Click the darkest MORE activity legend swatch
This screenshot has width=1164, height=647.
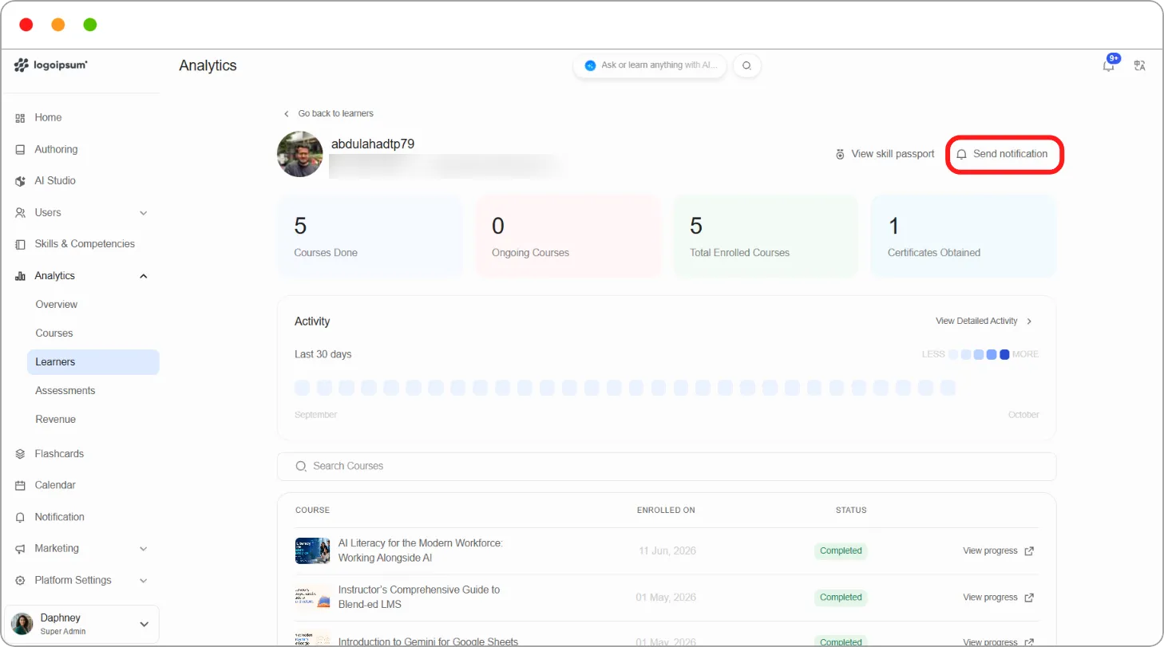click(1004, 354)
